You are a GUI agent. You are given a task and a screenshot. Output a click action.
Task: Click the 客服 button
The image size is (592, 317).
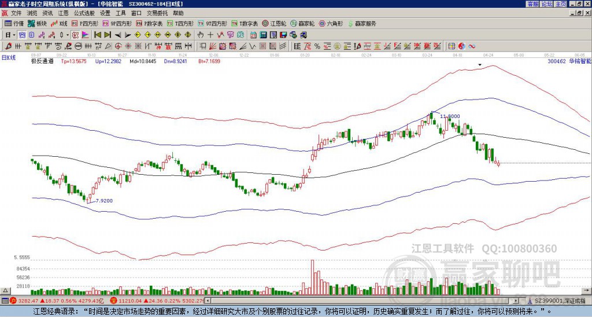(x=532, y=4)
